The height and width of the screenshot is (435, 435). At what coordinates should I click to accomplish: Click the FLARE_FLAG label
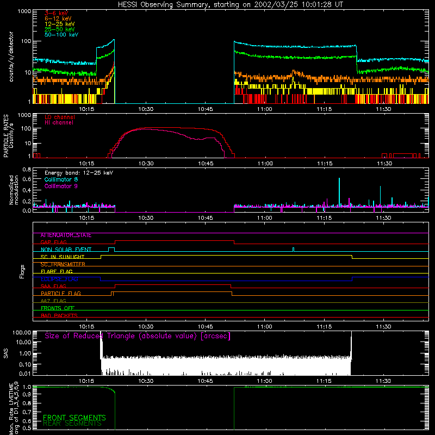(57, 271)
